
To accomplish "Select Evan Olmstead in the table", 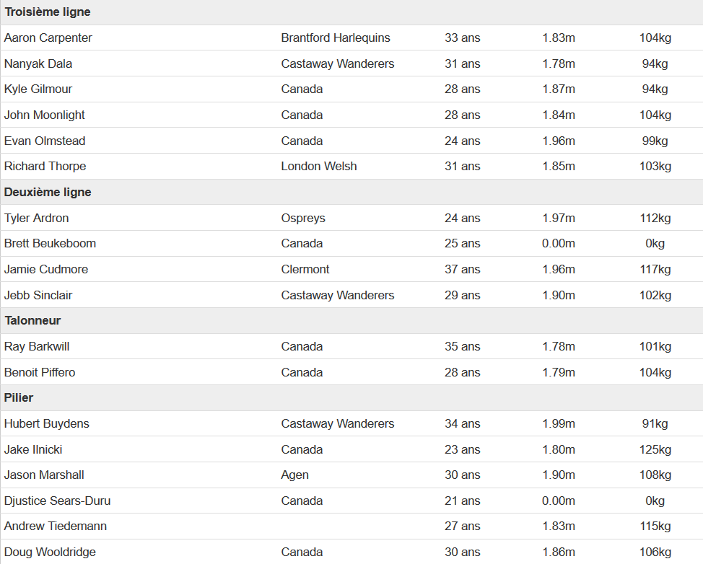I will (45, 141).
